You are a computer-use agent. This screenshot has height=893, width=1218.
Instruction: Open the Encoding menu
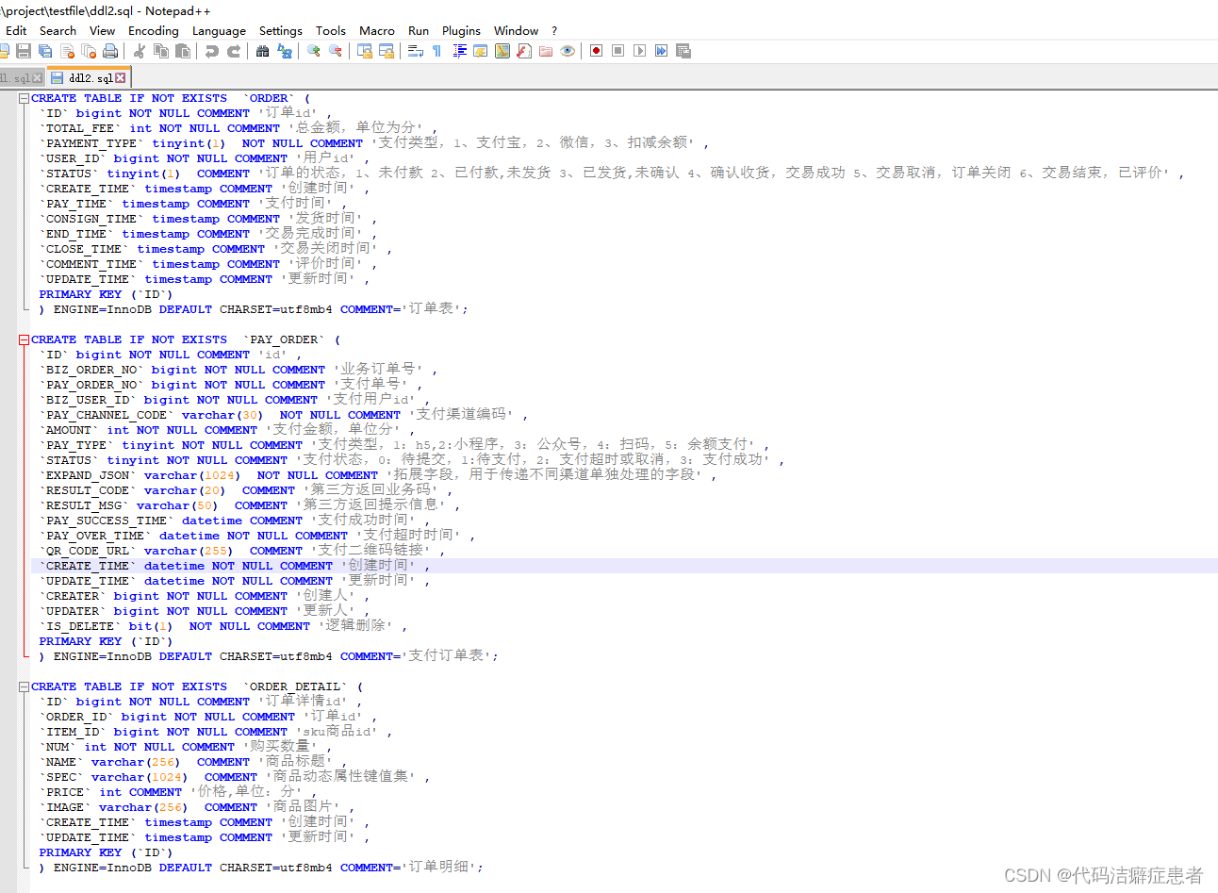[154, 30]
